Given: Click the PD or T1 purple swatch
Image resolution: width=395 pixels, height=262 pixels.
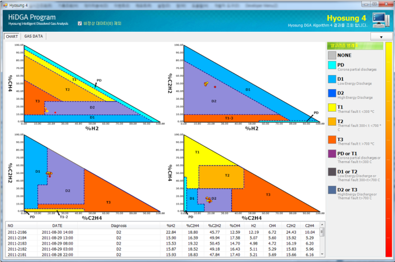Looking at the screenshot, I should [332, 154].
